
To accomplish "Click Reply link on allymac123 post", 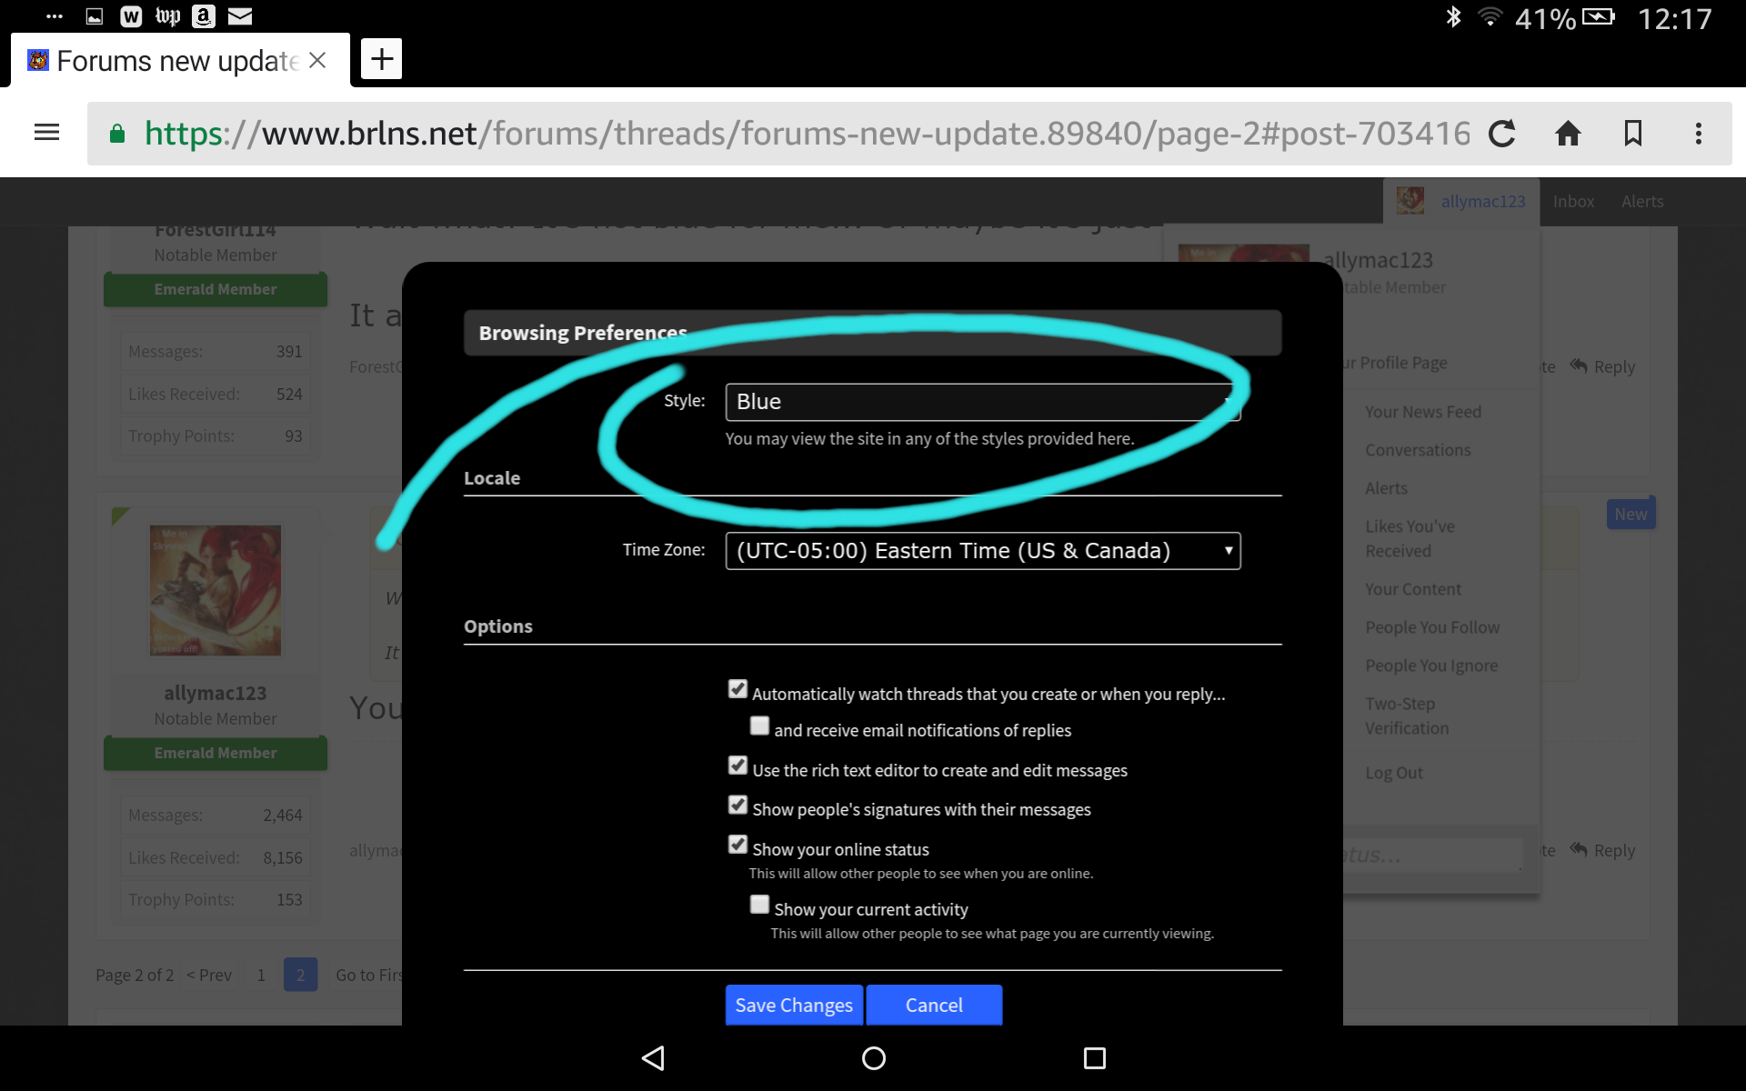I will pos(1603,850).
